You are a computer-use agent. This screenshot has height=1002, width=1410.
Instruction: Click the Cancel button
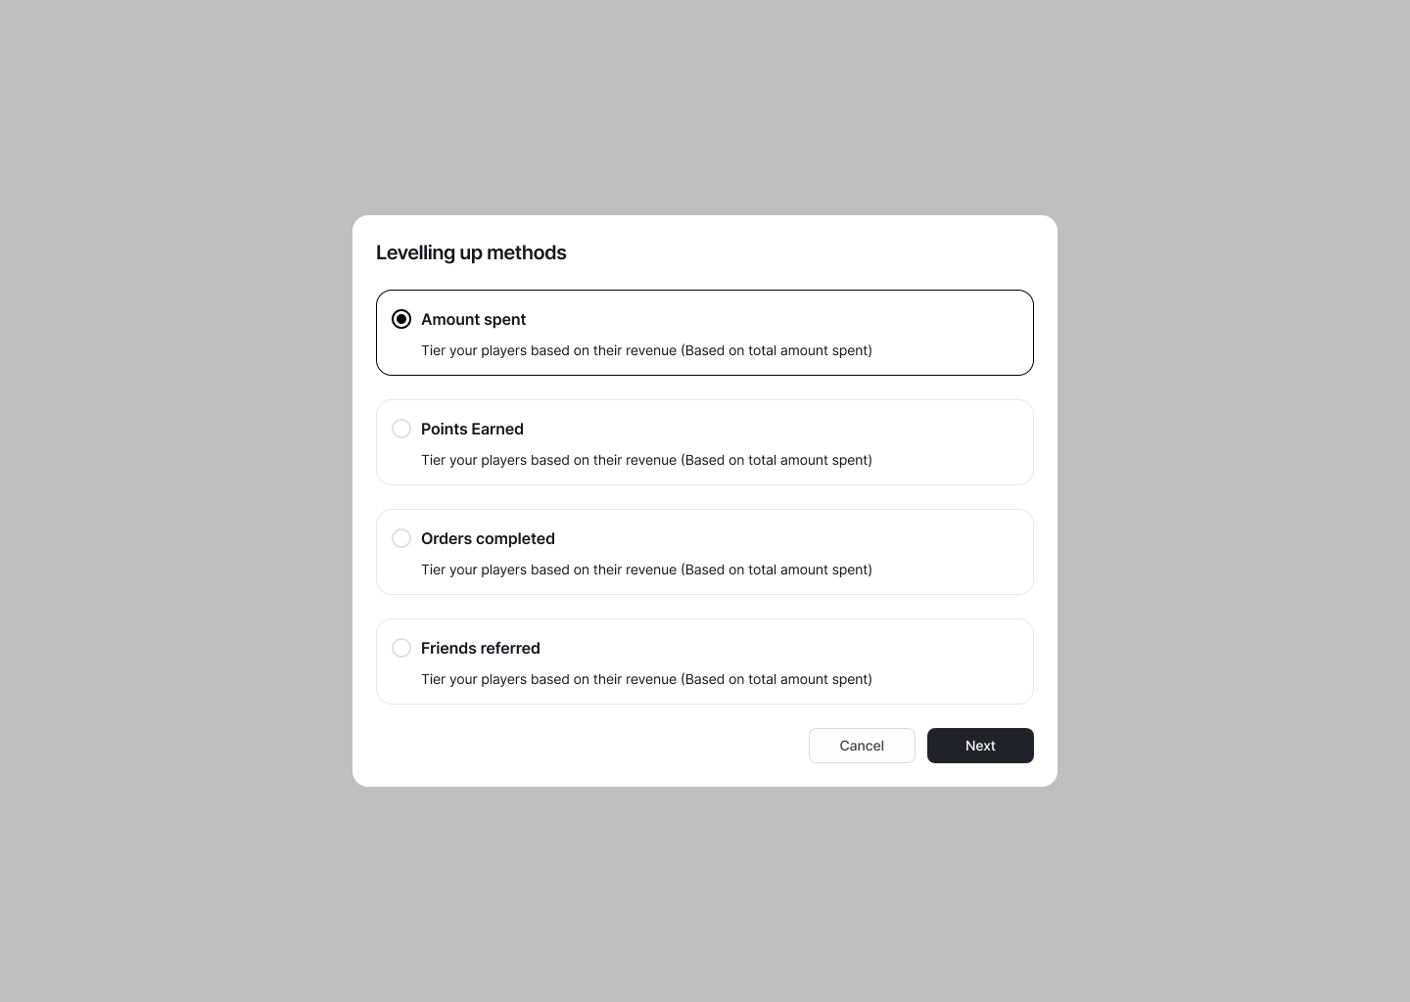tap(862, 746)
